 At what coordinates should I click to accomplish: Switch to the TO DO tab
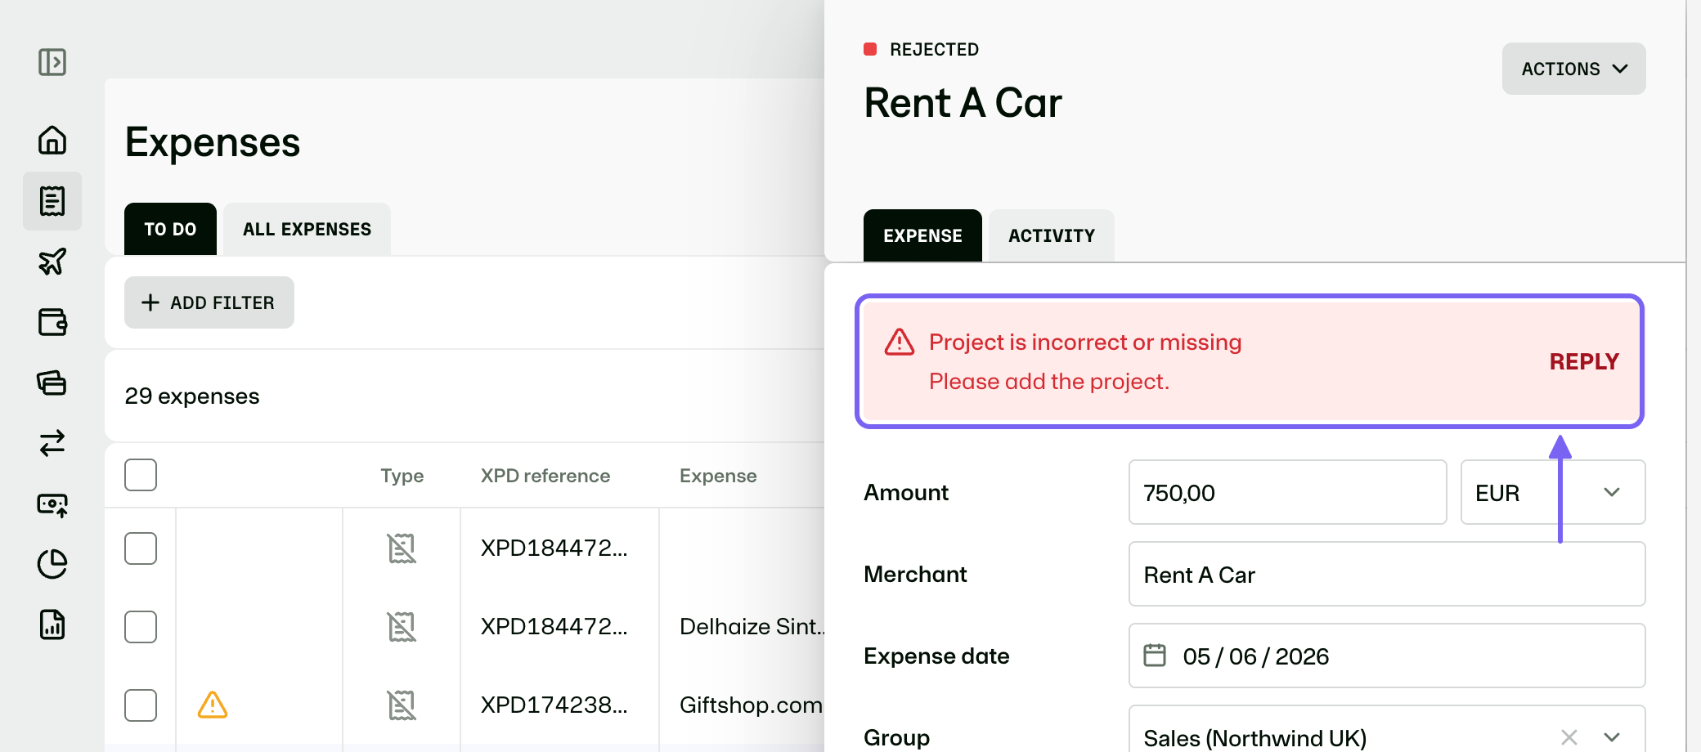[x=170, y=229]
